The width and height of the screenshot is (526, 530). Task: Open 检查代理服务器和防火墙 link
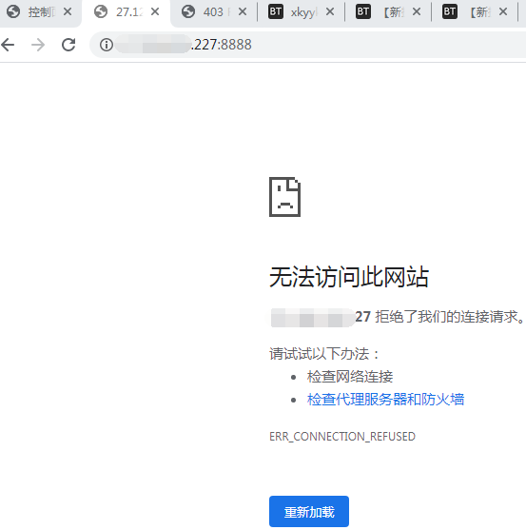(x=385, y=400)
